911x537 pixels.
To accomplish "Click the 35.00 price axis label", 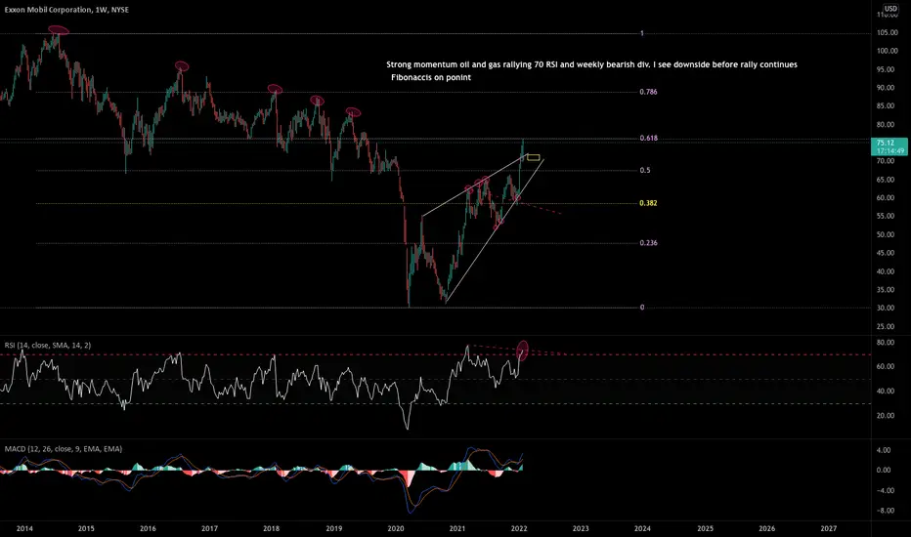I will pos(888,290).
